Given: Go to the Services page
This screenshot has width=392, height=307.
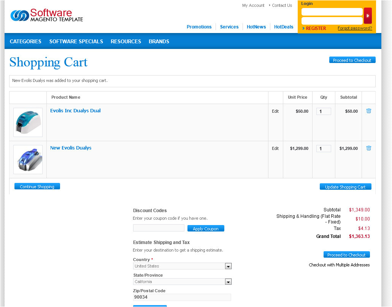Looking at the screenshot, I should [229, 27].
